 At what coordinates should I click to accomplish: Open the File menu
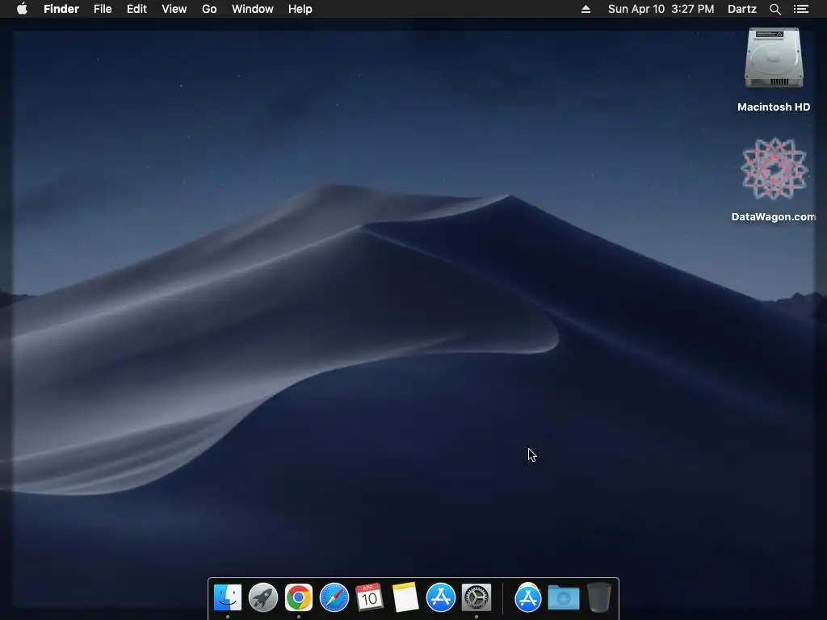coord(103,9)
